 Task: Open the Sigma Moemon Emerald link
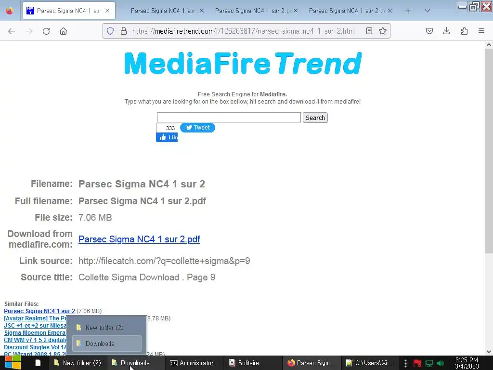pyautogui.click(x=35, y=332)
